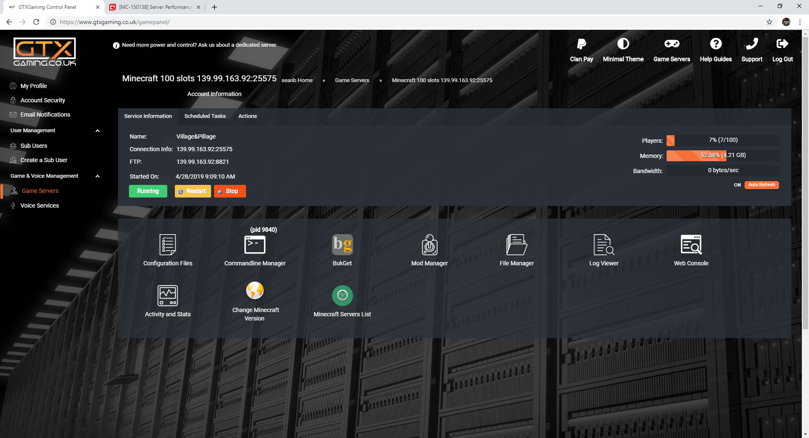
Task: Click the green Running status button
Action: pos(148,191)
